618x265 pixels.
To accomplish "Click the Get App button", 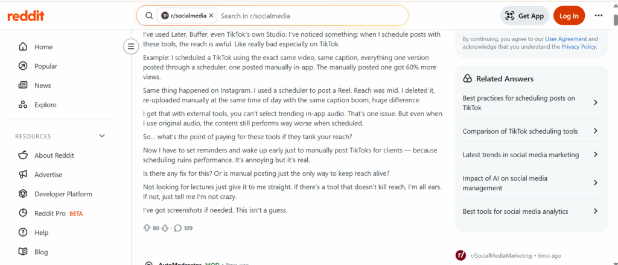I will click(524, 16).
